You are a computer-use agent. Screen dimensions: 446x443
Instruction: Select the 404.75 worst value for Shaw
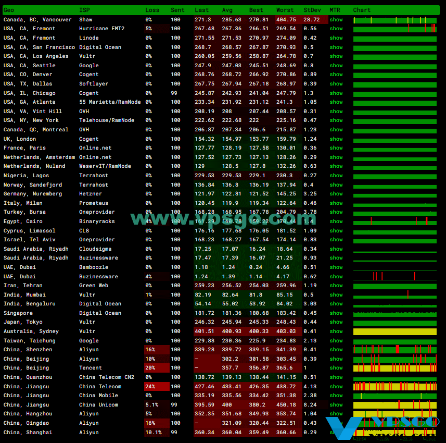pos(286,20)
